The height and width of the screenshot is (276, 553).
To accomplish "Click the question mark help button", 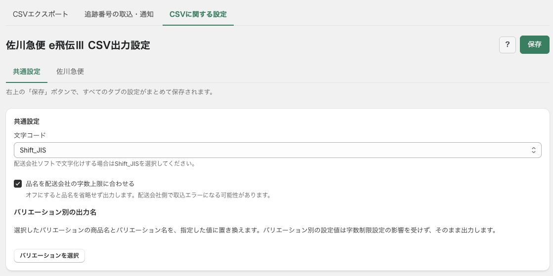I will click(x=508, y=45).
